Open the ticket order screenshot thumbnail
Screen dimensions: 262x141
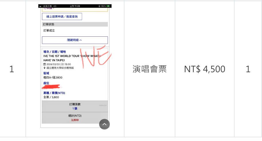click(x=75, y=67)
